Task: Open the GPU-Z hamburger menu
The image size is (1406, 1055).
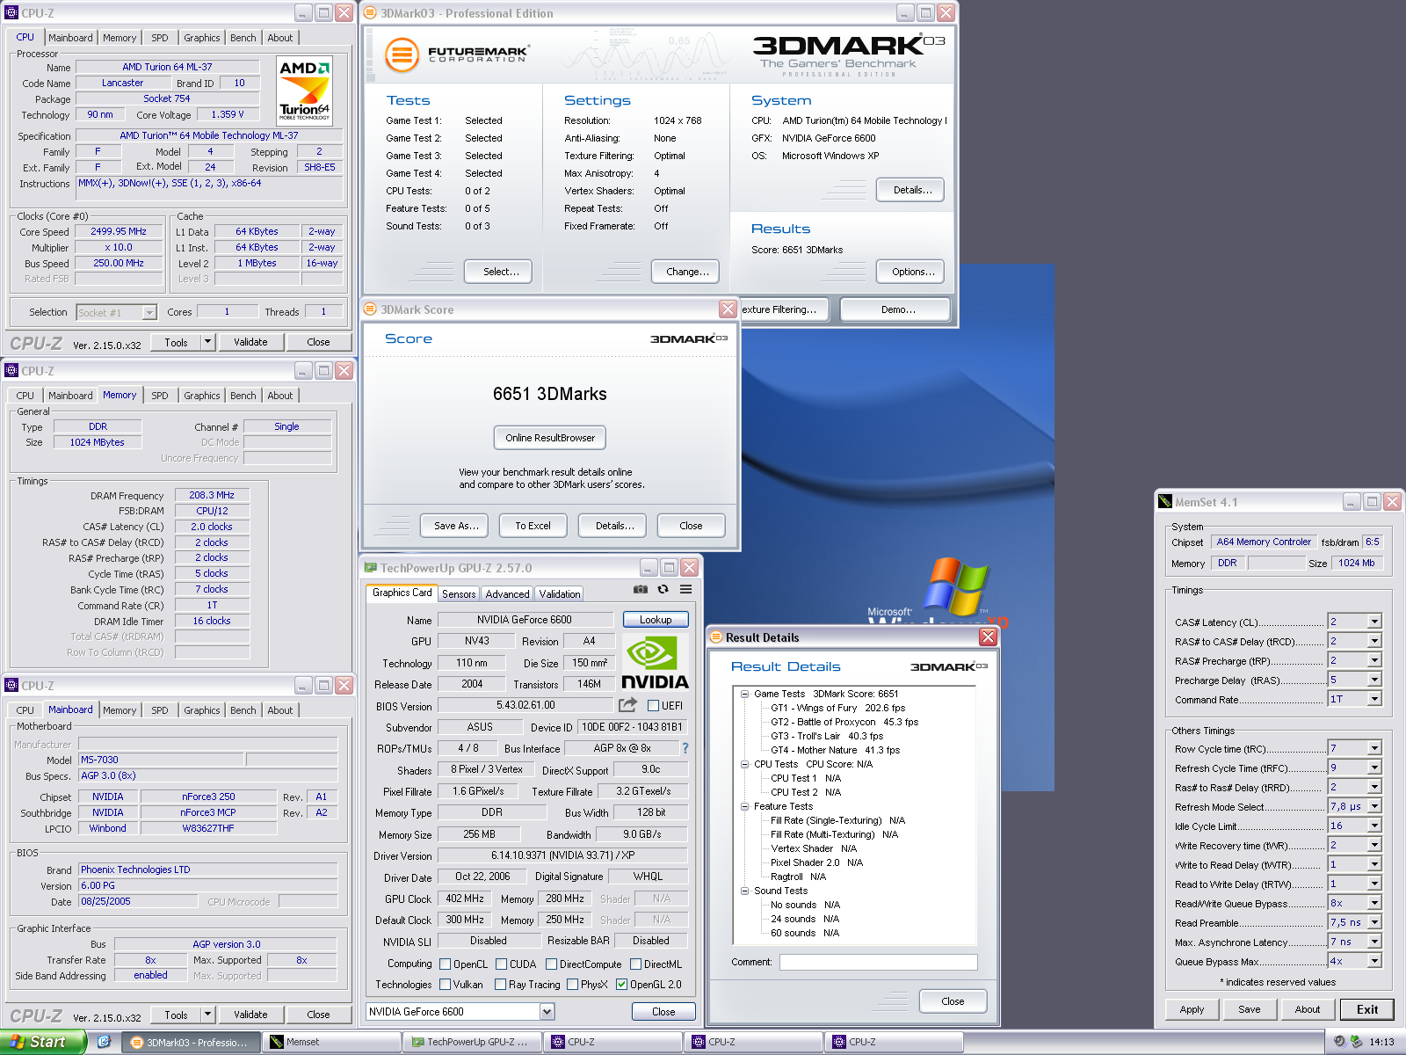Action: (685, 589)
